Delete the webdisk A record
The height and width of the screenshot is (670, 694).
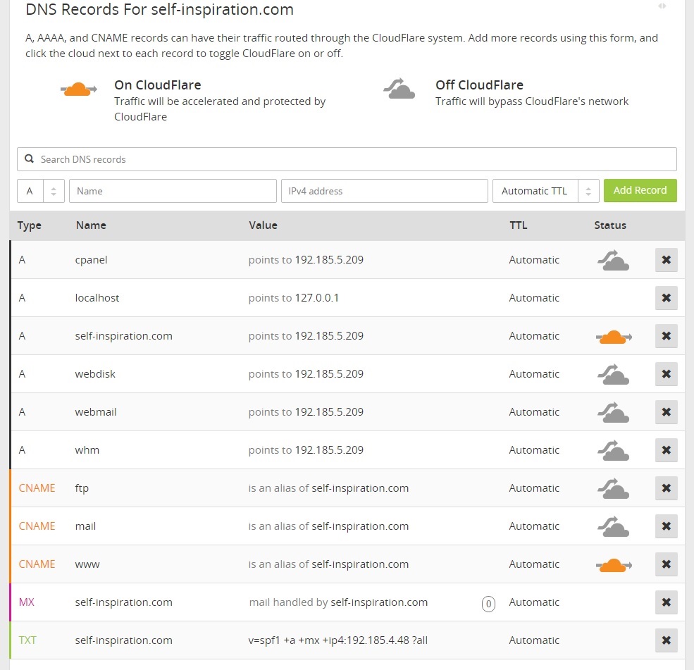(x=666, y=374)
